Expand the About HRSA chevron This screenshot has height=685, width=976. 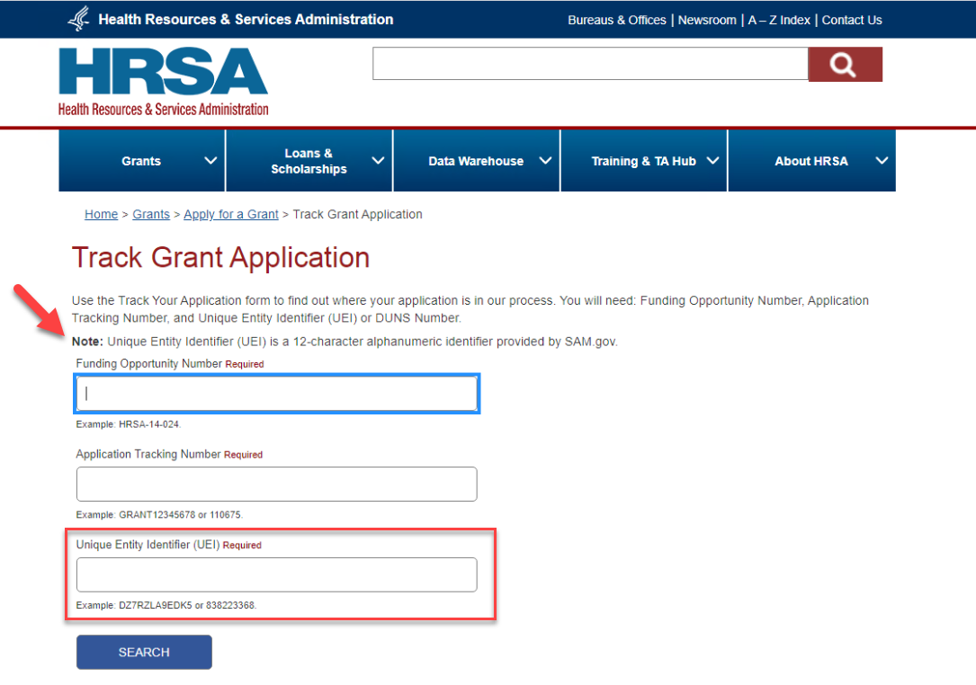point(882,161)
